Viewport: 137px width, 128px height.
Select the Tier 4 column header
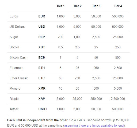[118, 6]
